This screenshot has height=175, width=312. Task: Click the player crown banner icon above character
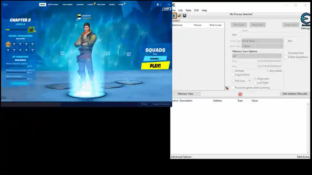tap(79, 17)
